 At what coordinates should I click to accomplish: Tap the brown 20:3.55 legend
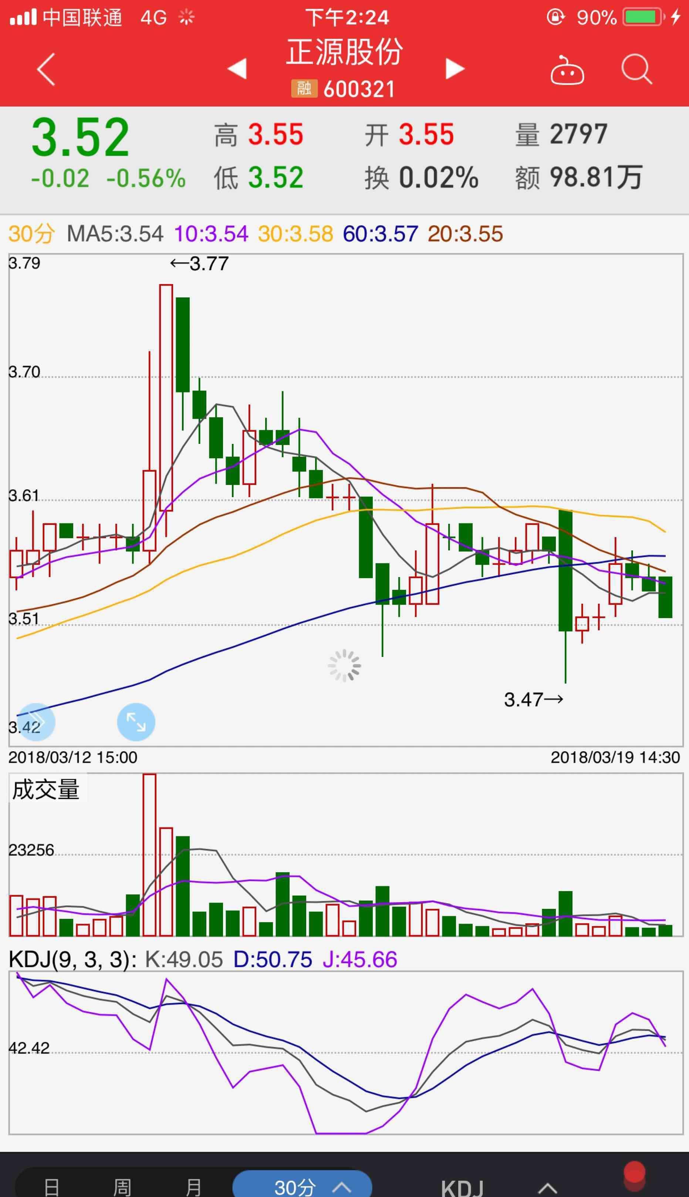pyautogui.click(x=465, y=234)
